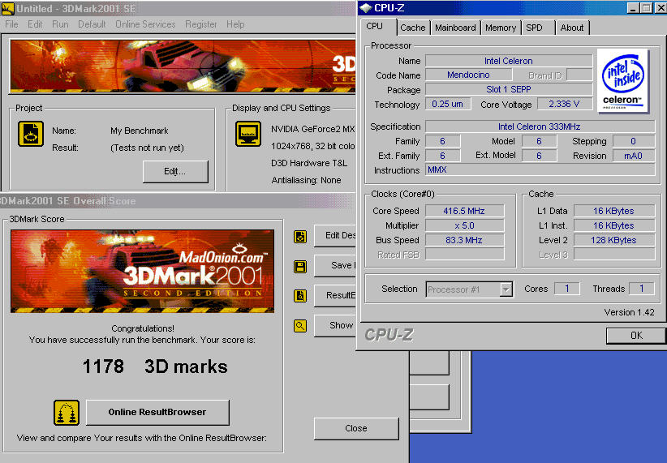
Task: Click the 0.25 um Technology field
Action: point(447,104)
